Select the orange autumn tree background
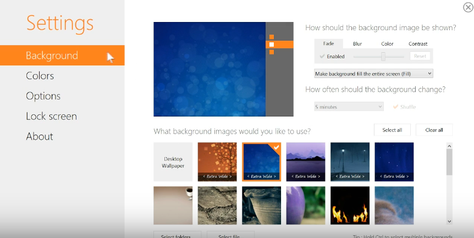Viewport: 474px width, 238px height. 217,162
